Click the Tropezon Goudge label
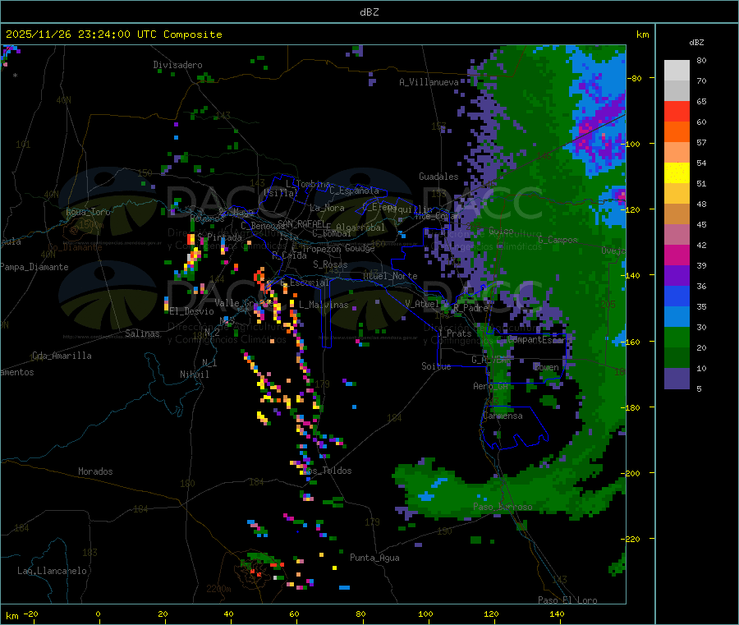739x625 pixels. click(x=338, y=248)
